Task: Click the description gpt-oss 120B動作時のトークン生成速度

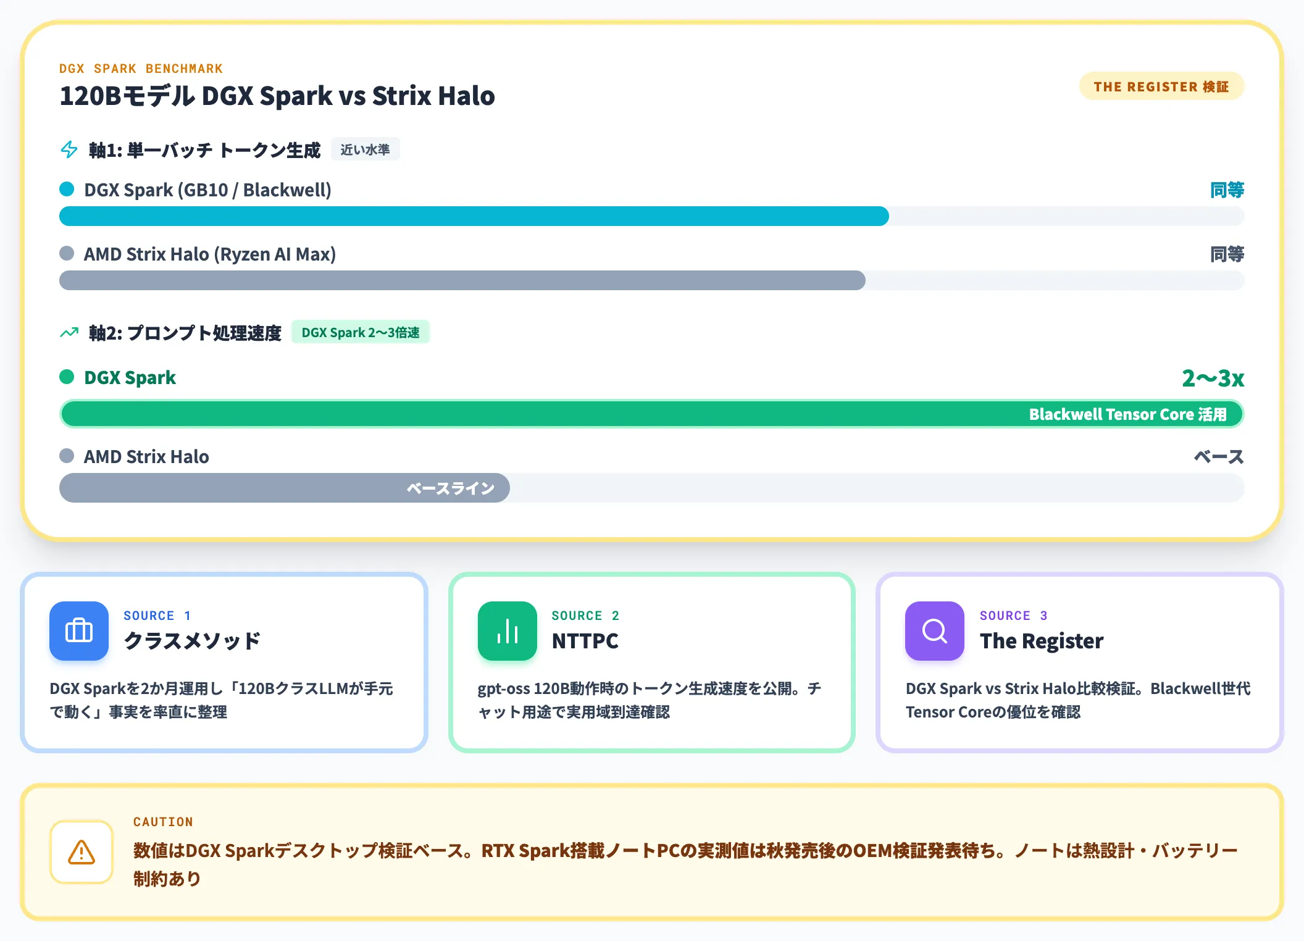Action: [649, 700]
